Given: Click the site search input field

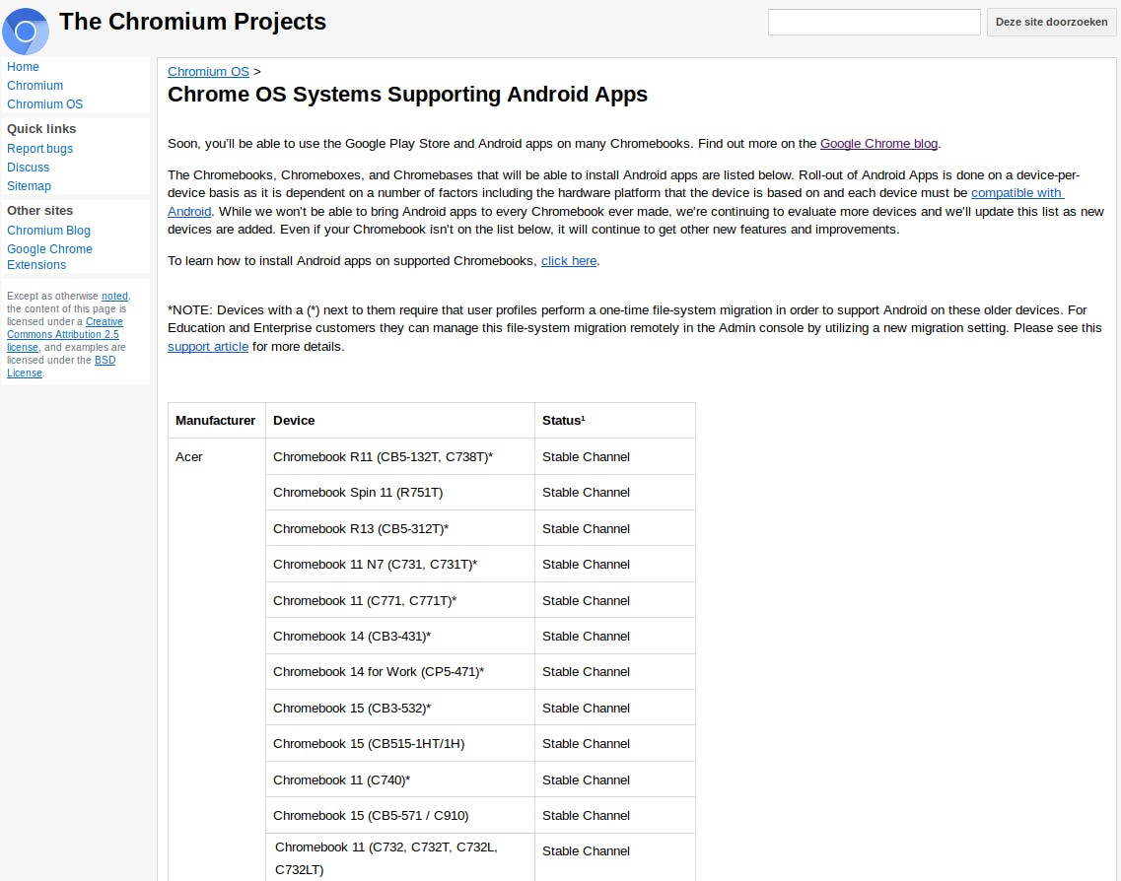Looking at the screenshot, I should click(x=874, y=22).
